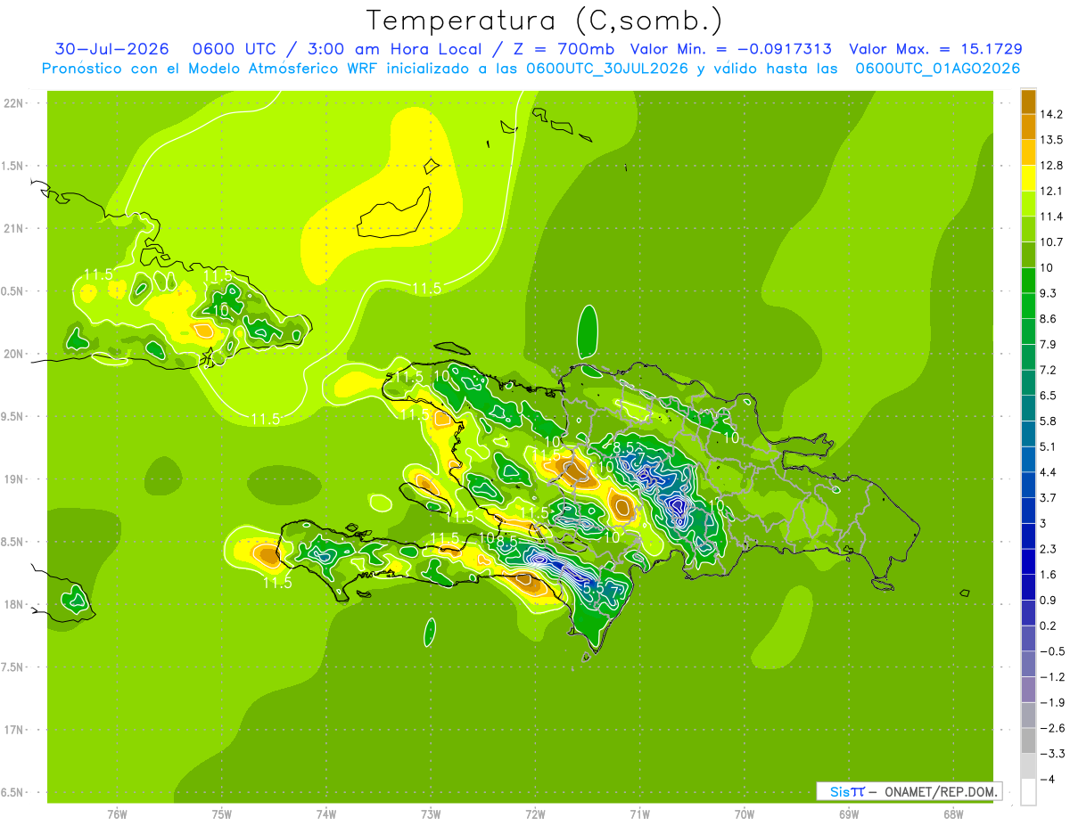Screen dimensions: 1070x826
Task: Click the '0.2' legend value
Action: pos(1049,626)
